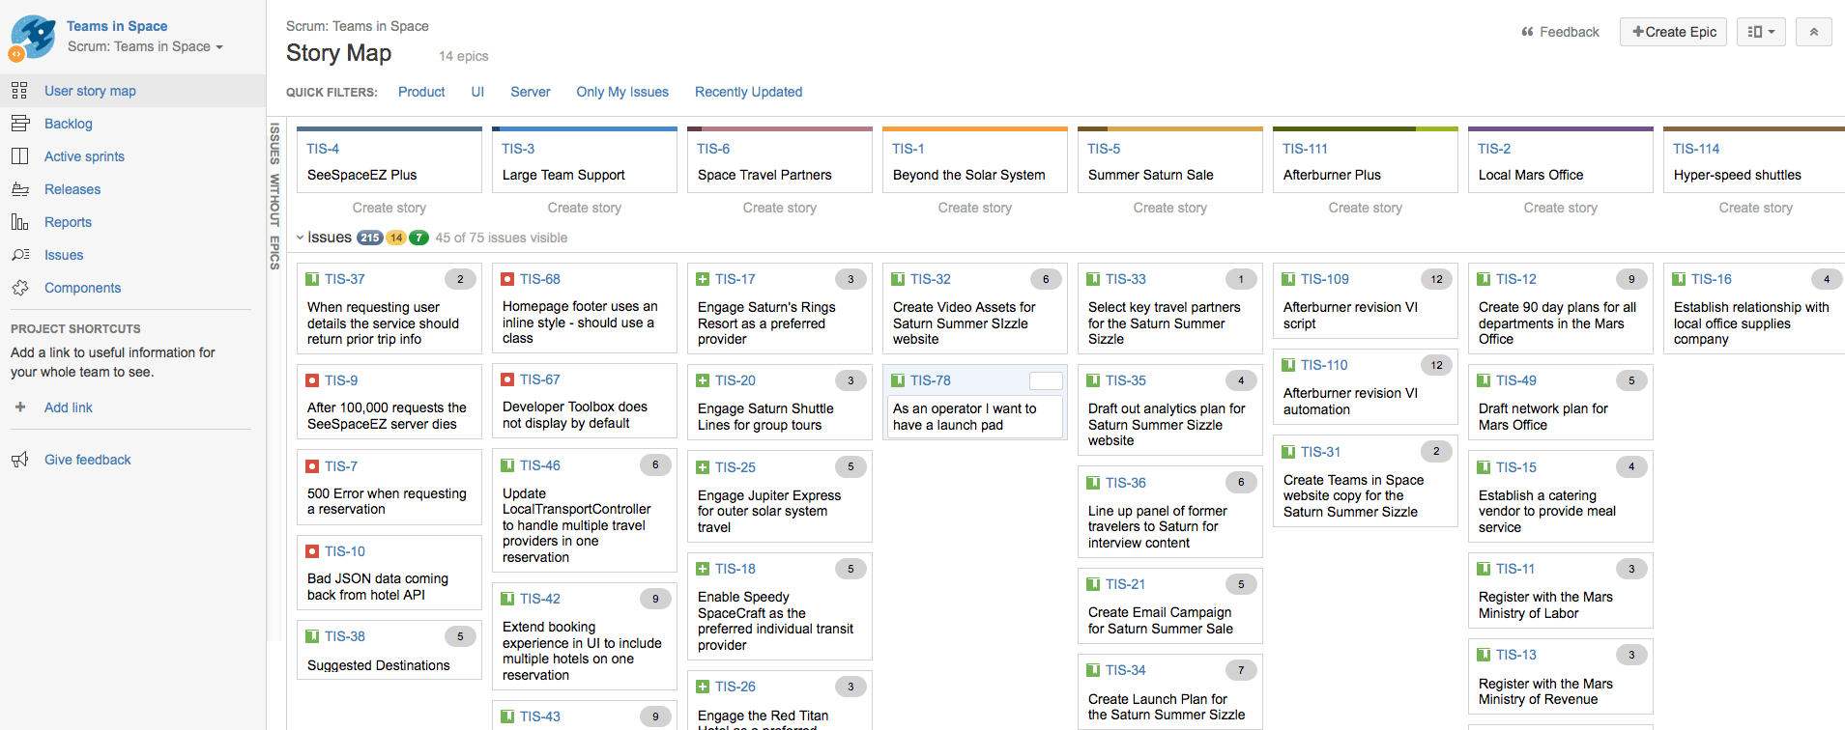1845x730 pixels.
Task: Click the Teams in Space project avatar
Action: [x=33, y=37]
